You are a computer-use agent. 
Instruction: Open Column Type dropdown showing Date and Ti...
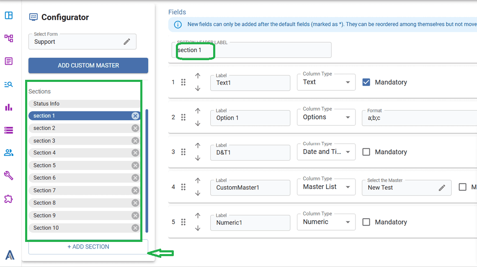326,152
